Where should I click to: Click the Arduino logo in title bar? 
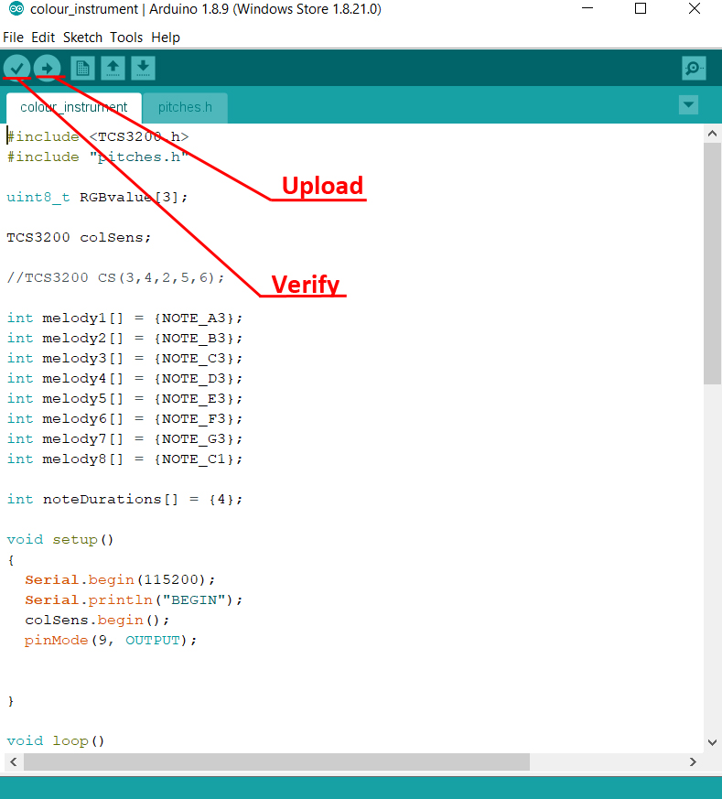(16, 8)
